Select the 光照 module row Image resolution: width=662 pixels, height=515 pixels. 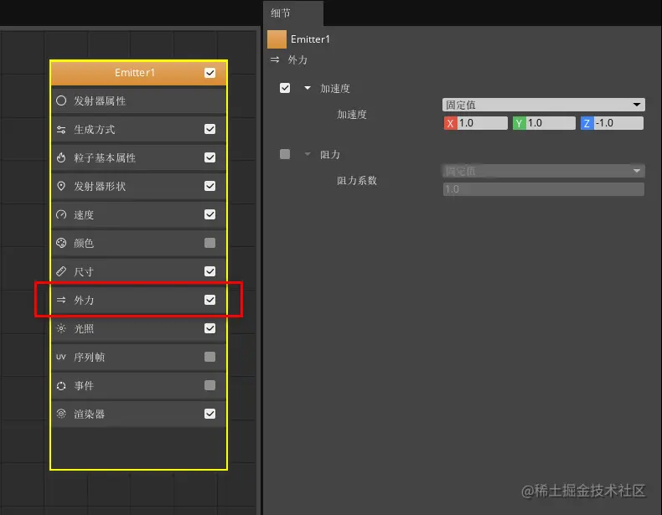(138, 328)
